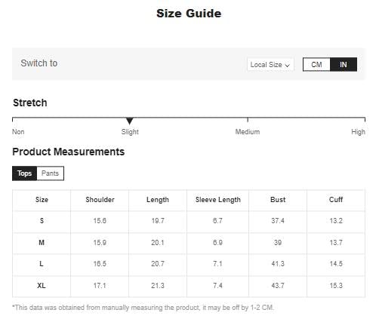Click the Sleeve Length column header
This screenshot has height=319, width=376.
pos(218,200)
